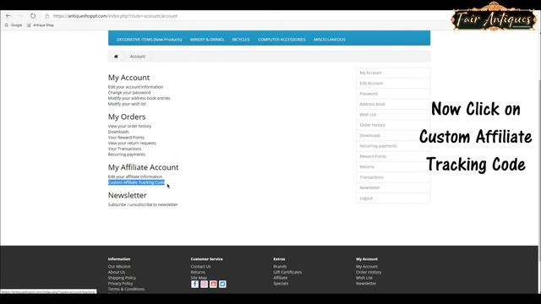
Task: Open Site Map footer link
Action: 199,278
